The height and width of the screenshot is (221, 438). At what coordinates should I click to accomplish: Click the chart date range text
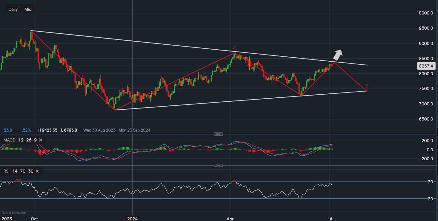pyautogui.click(x=116, y=130)
